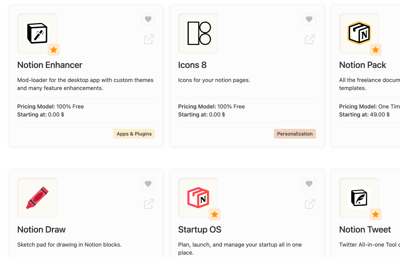Like Notion Draw with heart button
Viewport: 400px width, 257px height.
click(x=148, y=184)
